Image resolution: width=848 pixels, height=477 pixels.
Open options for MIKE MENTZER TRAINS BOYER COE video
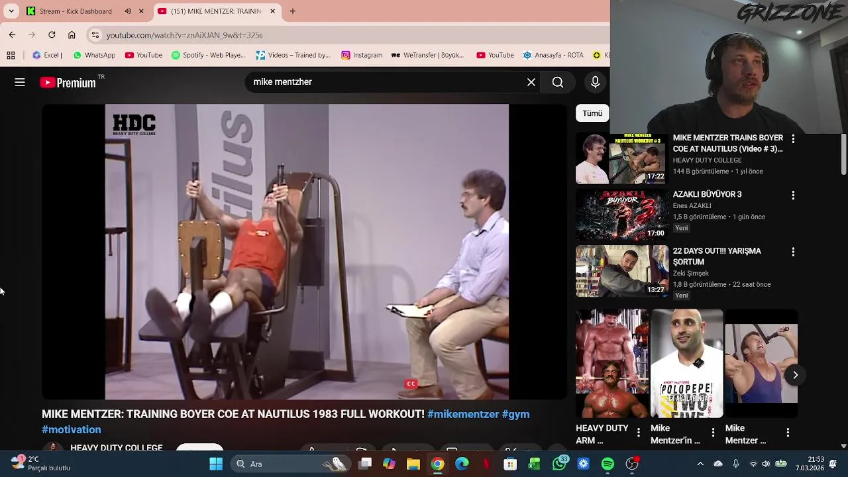793,139
